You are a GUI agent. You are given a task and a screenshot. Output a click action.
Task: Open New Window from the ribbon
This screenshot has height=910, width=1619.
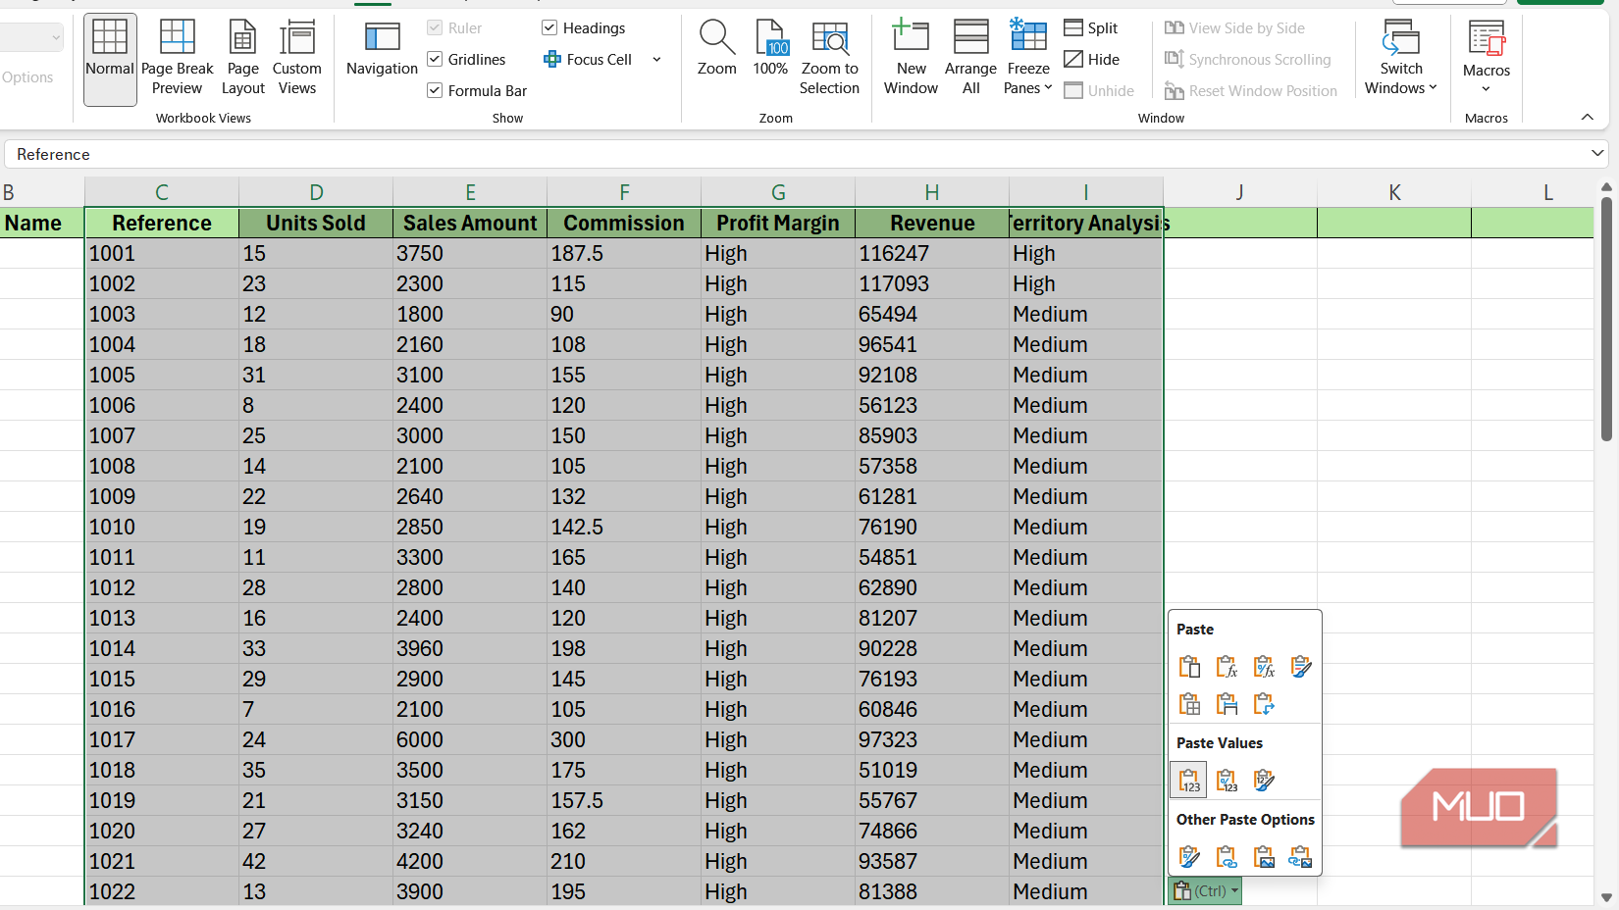[911, 59]
